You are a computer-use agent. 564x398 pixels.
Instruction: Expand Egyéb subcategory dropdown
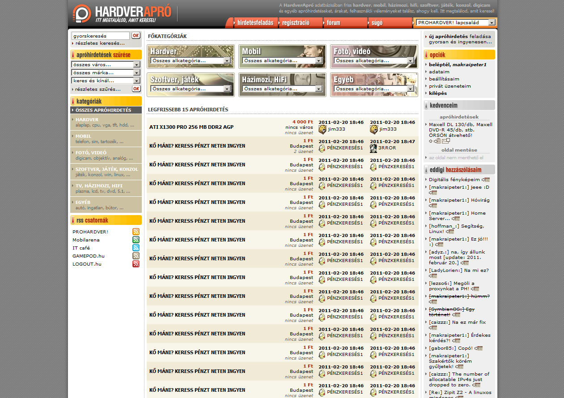pyautogui.click(x=374, y=89)
